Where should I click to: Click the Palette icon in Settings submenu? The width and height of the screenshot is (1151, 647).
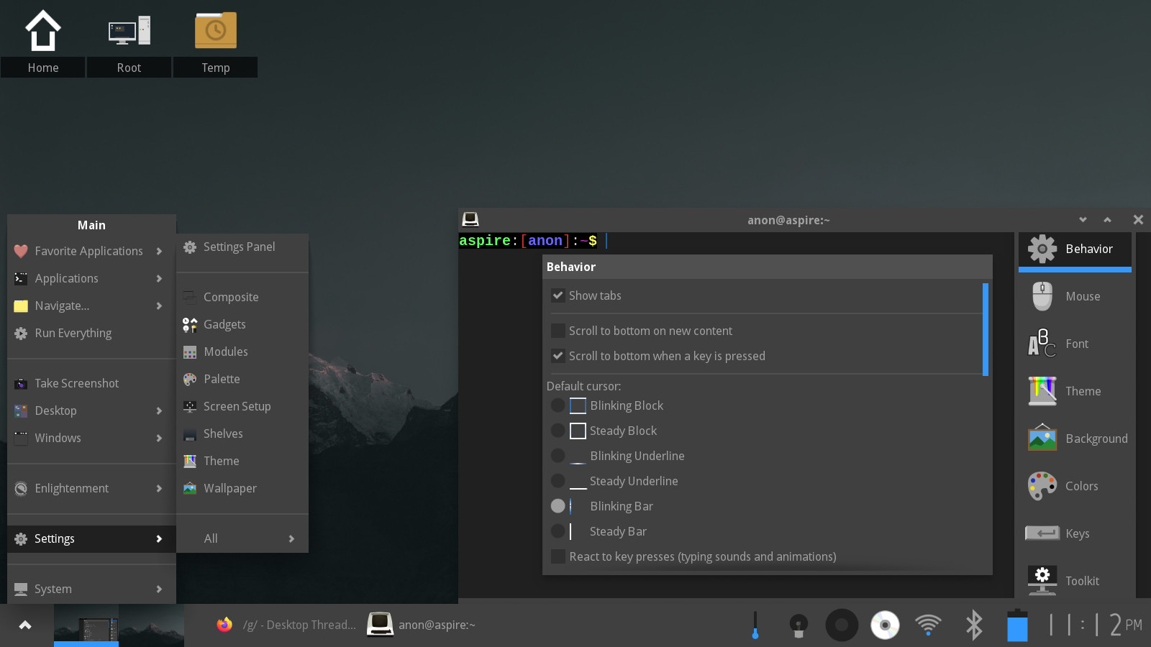click(190, 380)
